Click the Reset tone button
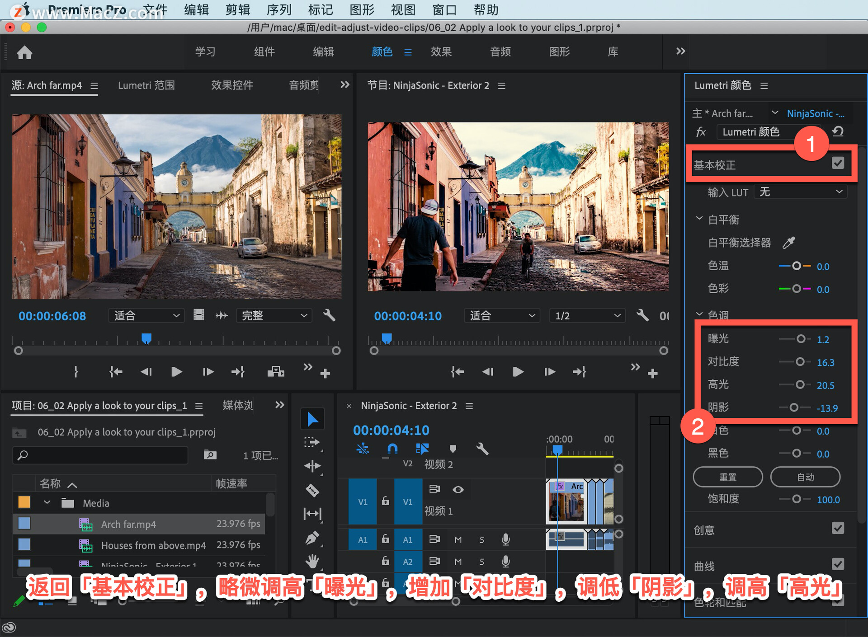The image size is (868, 637). point(727,477)
